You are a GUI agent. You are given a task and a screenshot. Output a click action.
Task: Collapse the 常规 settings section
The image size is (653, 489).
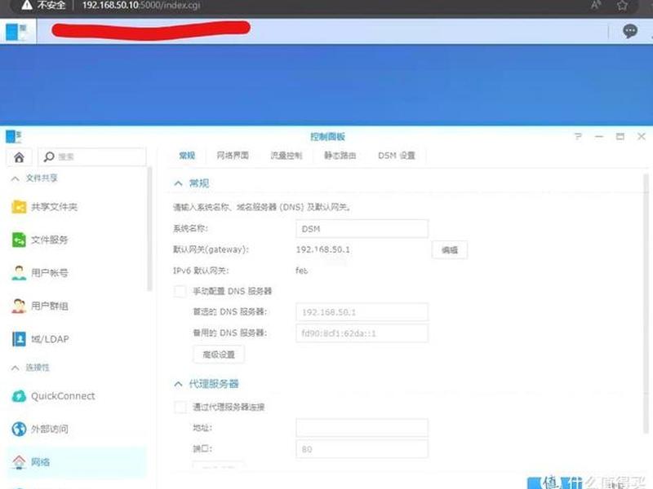(x=178, y=183)
